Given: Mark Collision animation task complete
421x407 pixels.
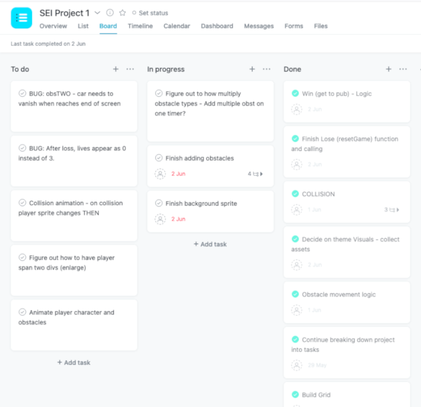Looking at the screenshot, I should [x=22, y=203].
